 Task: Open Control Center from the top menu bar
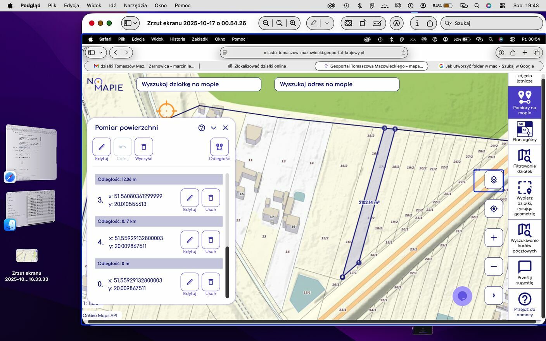click(x=502, y=5)
